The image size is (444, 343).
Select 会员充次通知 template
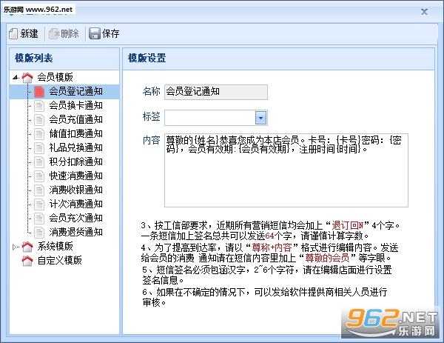pos(76,218)
